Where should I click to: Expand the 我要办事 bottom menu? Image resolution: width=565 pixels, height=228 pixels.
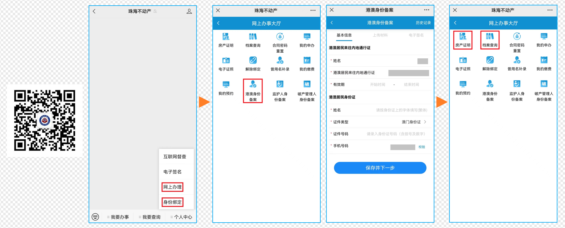[x=118, y=217]
